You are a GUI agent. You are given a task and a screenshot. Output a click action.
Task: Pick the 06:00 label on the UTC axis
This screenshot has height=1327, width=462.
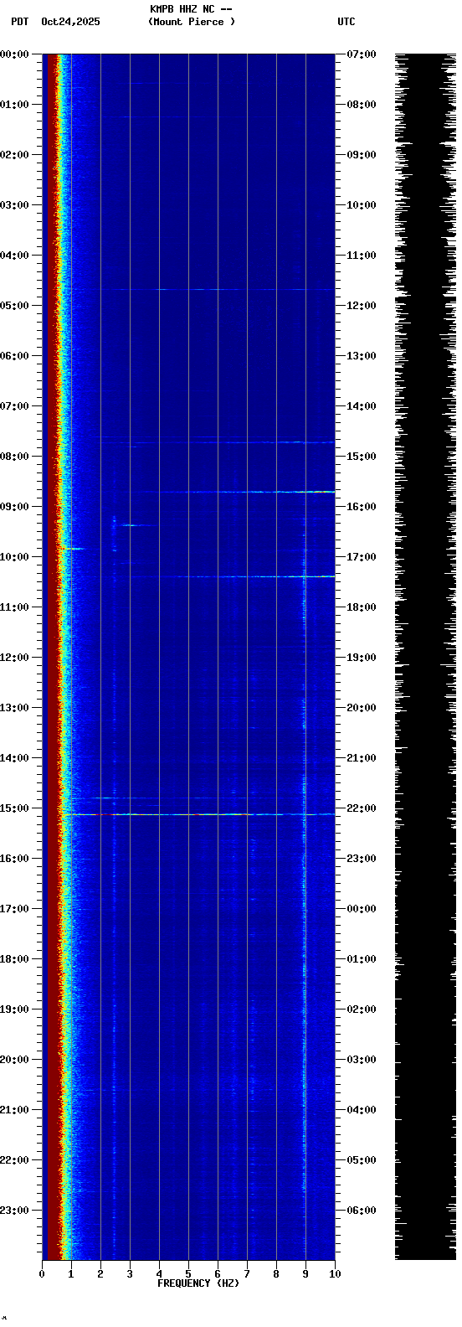tap(362, 1211)
